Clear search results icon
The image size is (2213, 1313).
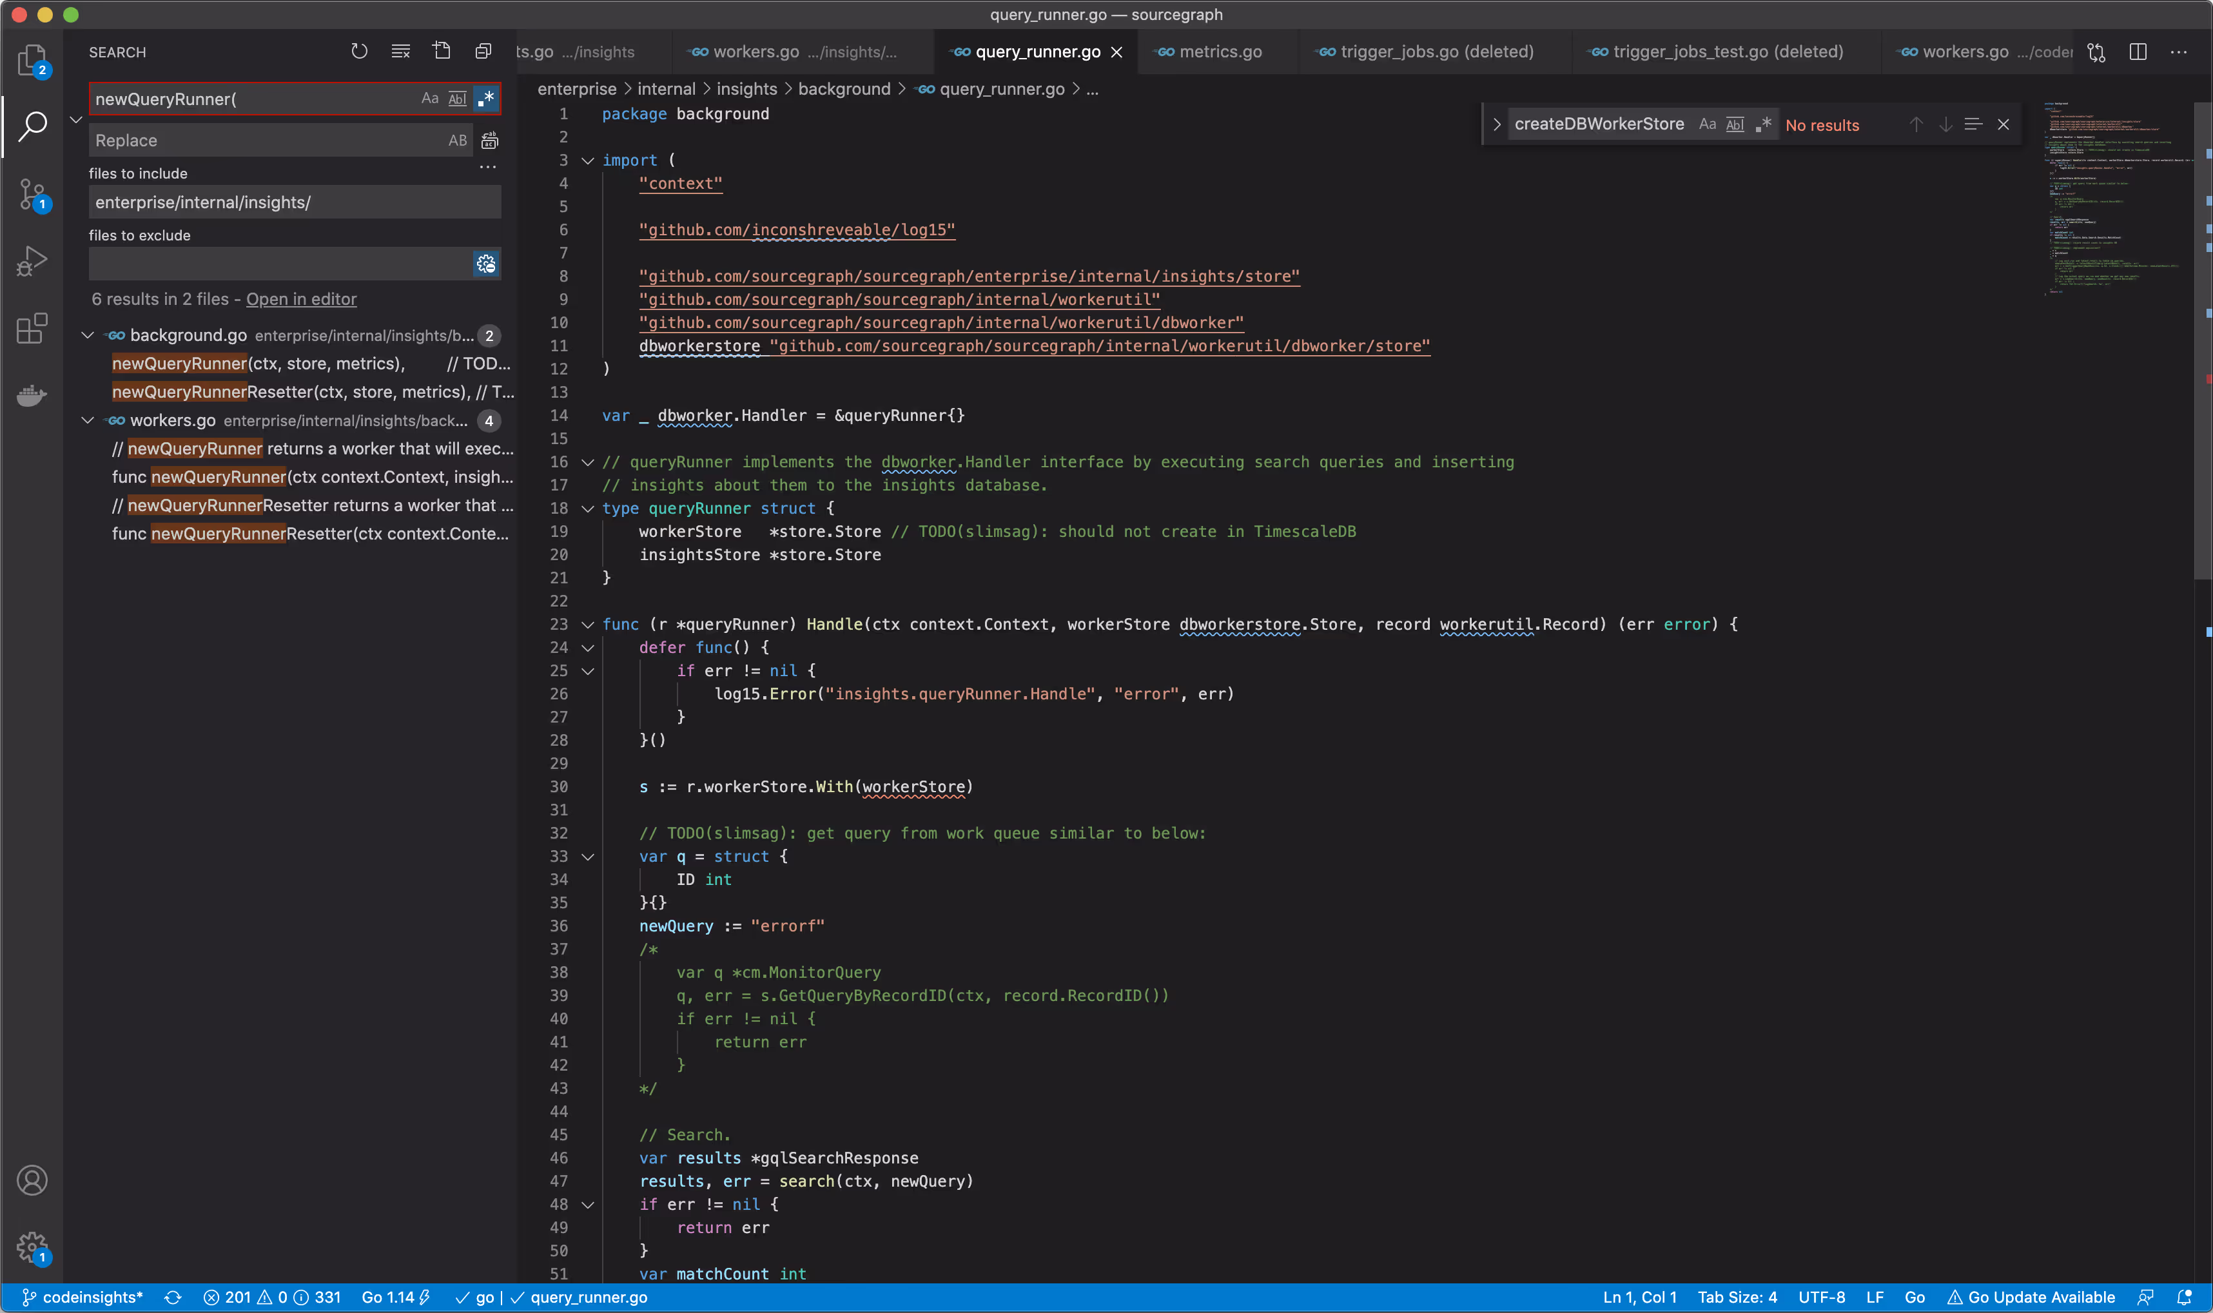click(x=401, y=52)
